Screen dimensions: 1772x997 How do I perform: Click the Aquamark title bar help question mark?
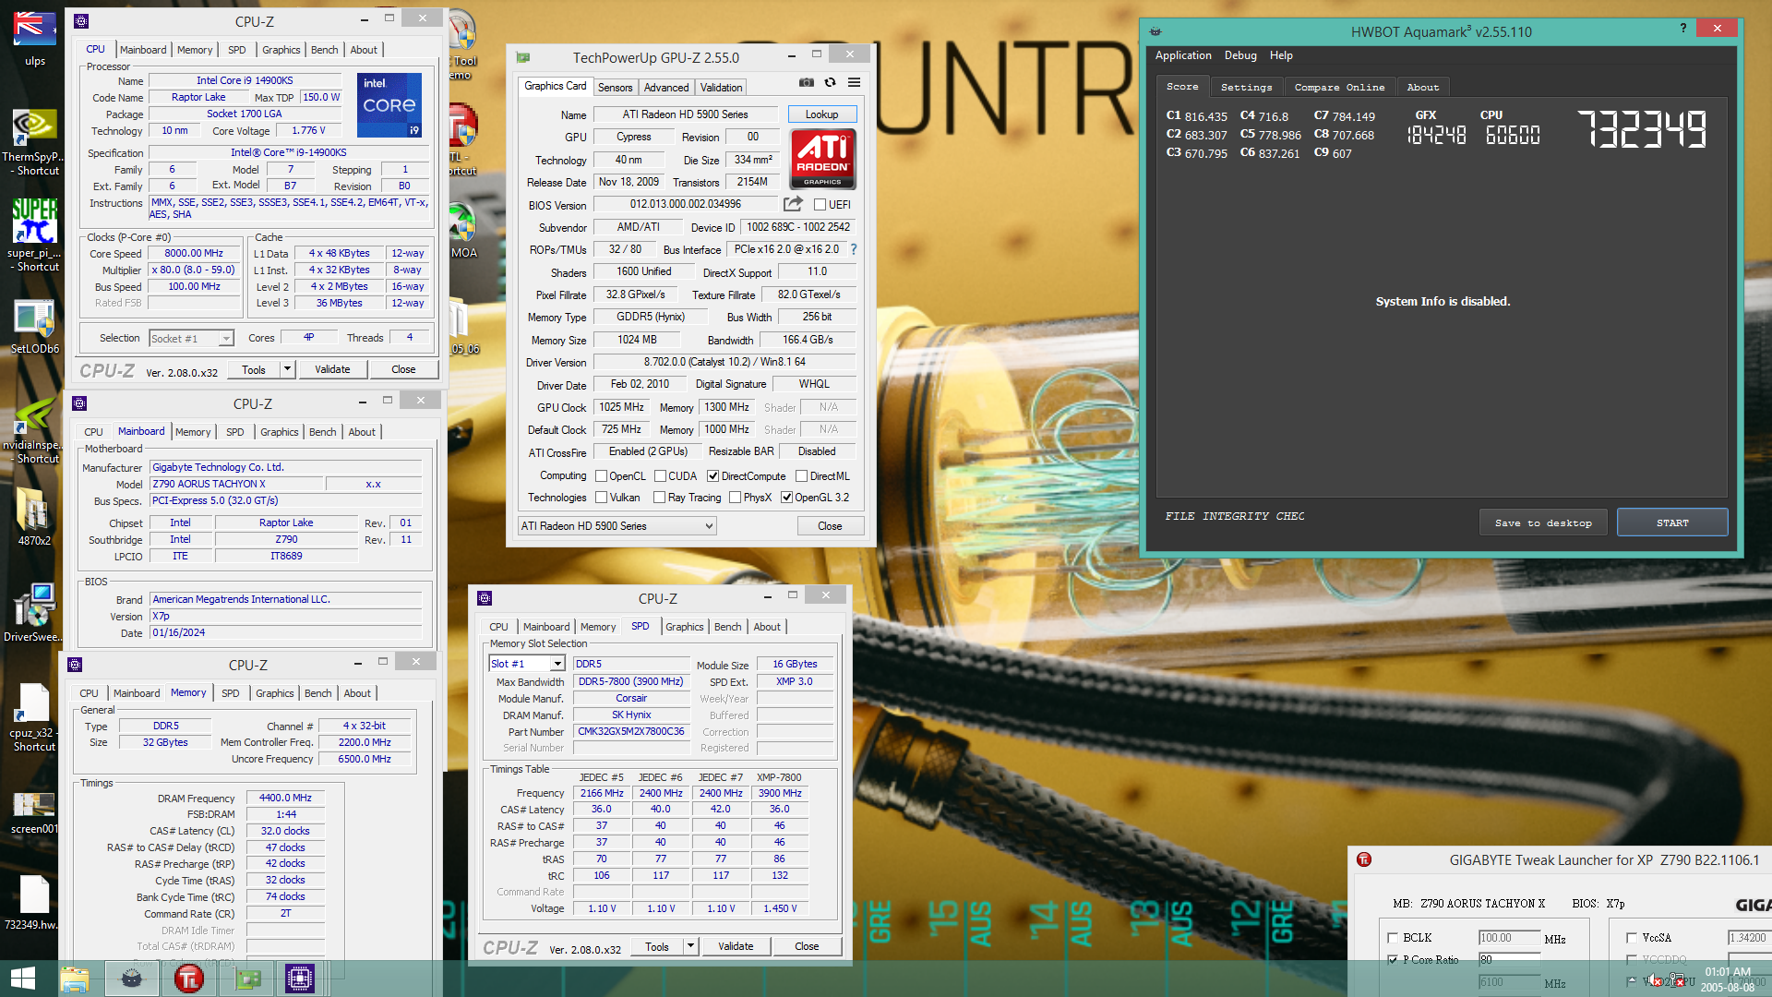[1682, 28]
